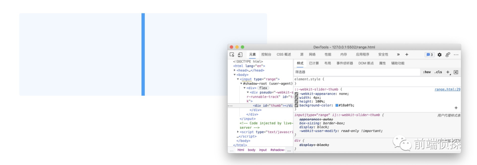This screenshot has width=477, height=165.
Task: Toggle the .cls class editor button
Action: pyautogui.click(x=439, y=72)
